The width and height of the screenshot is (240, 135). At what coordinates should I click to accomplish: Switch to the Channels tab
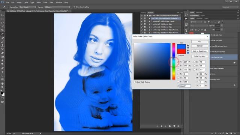tap(199, 19)
